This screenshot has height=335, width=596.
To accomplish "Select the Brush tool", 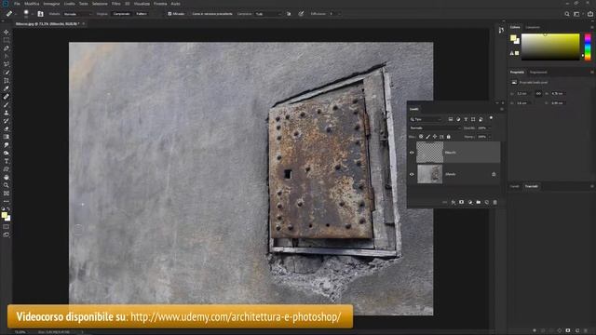I will pyautogui.click(x=7, y=105).
